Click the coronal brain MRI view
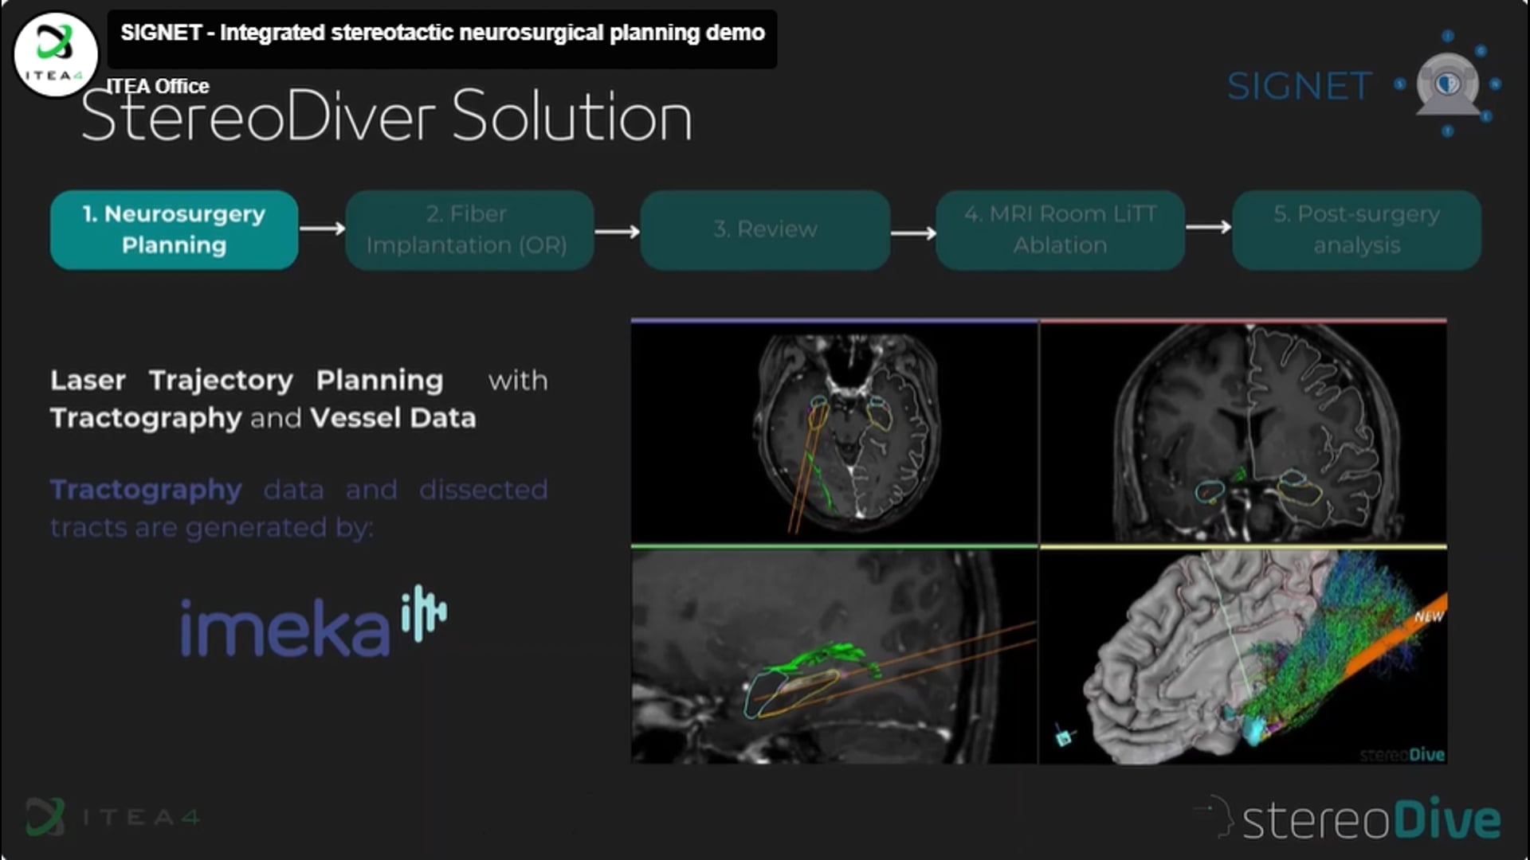Image resolution: width=1530 pixels, height=860 pixels. (x=1243, y=432)
